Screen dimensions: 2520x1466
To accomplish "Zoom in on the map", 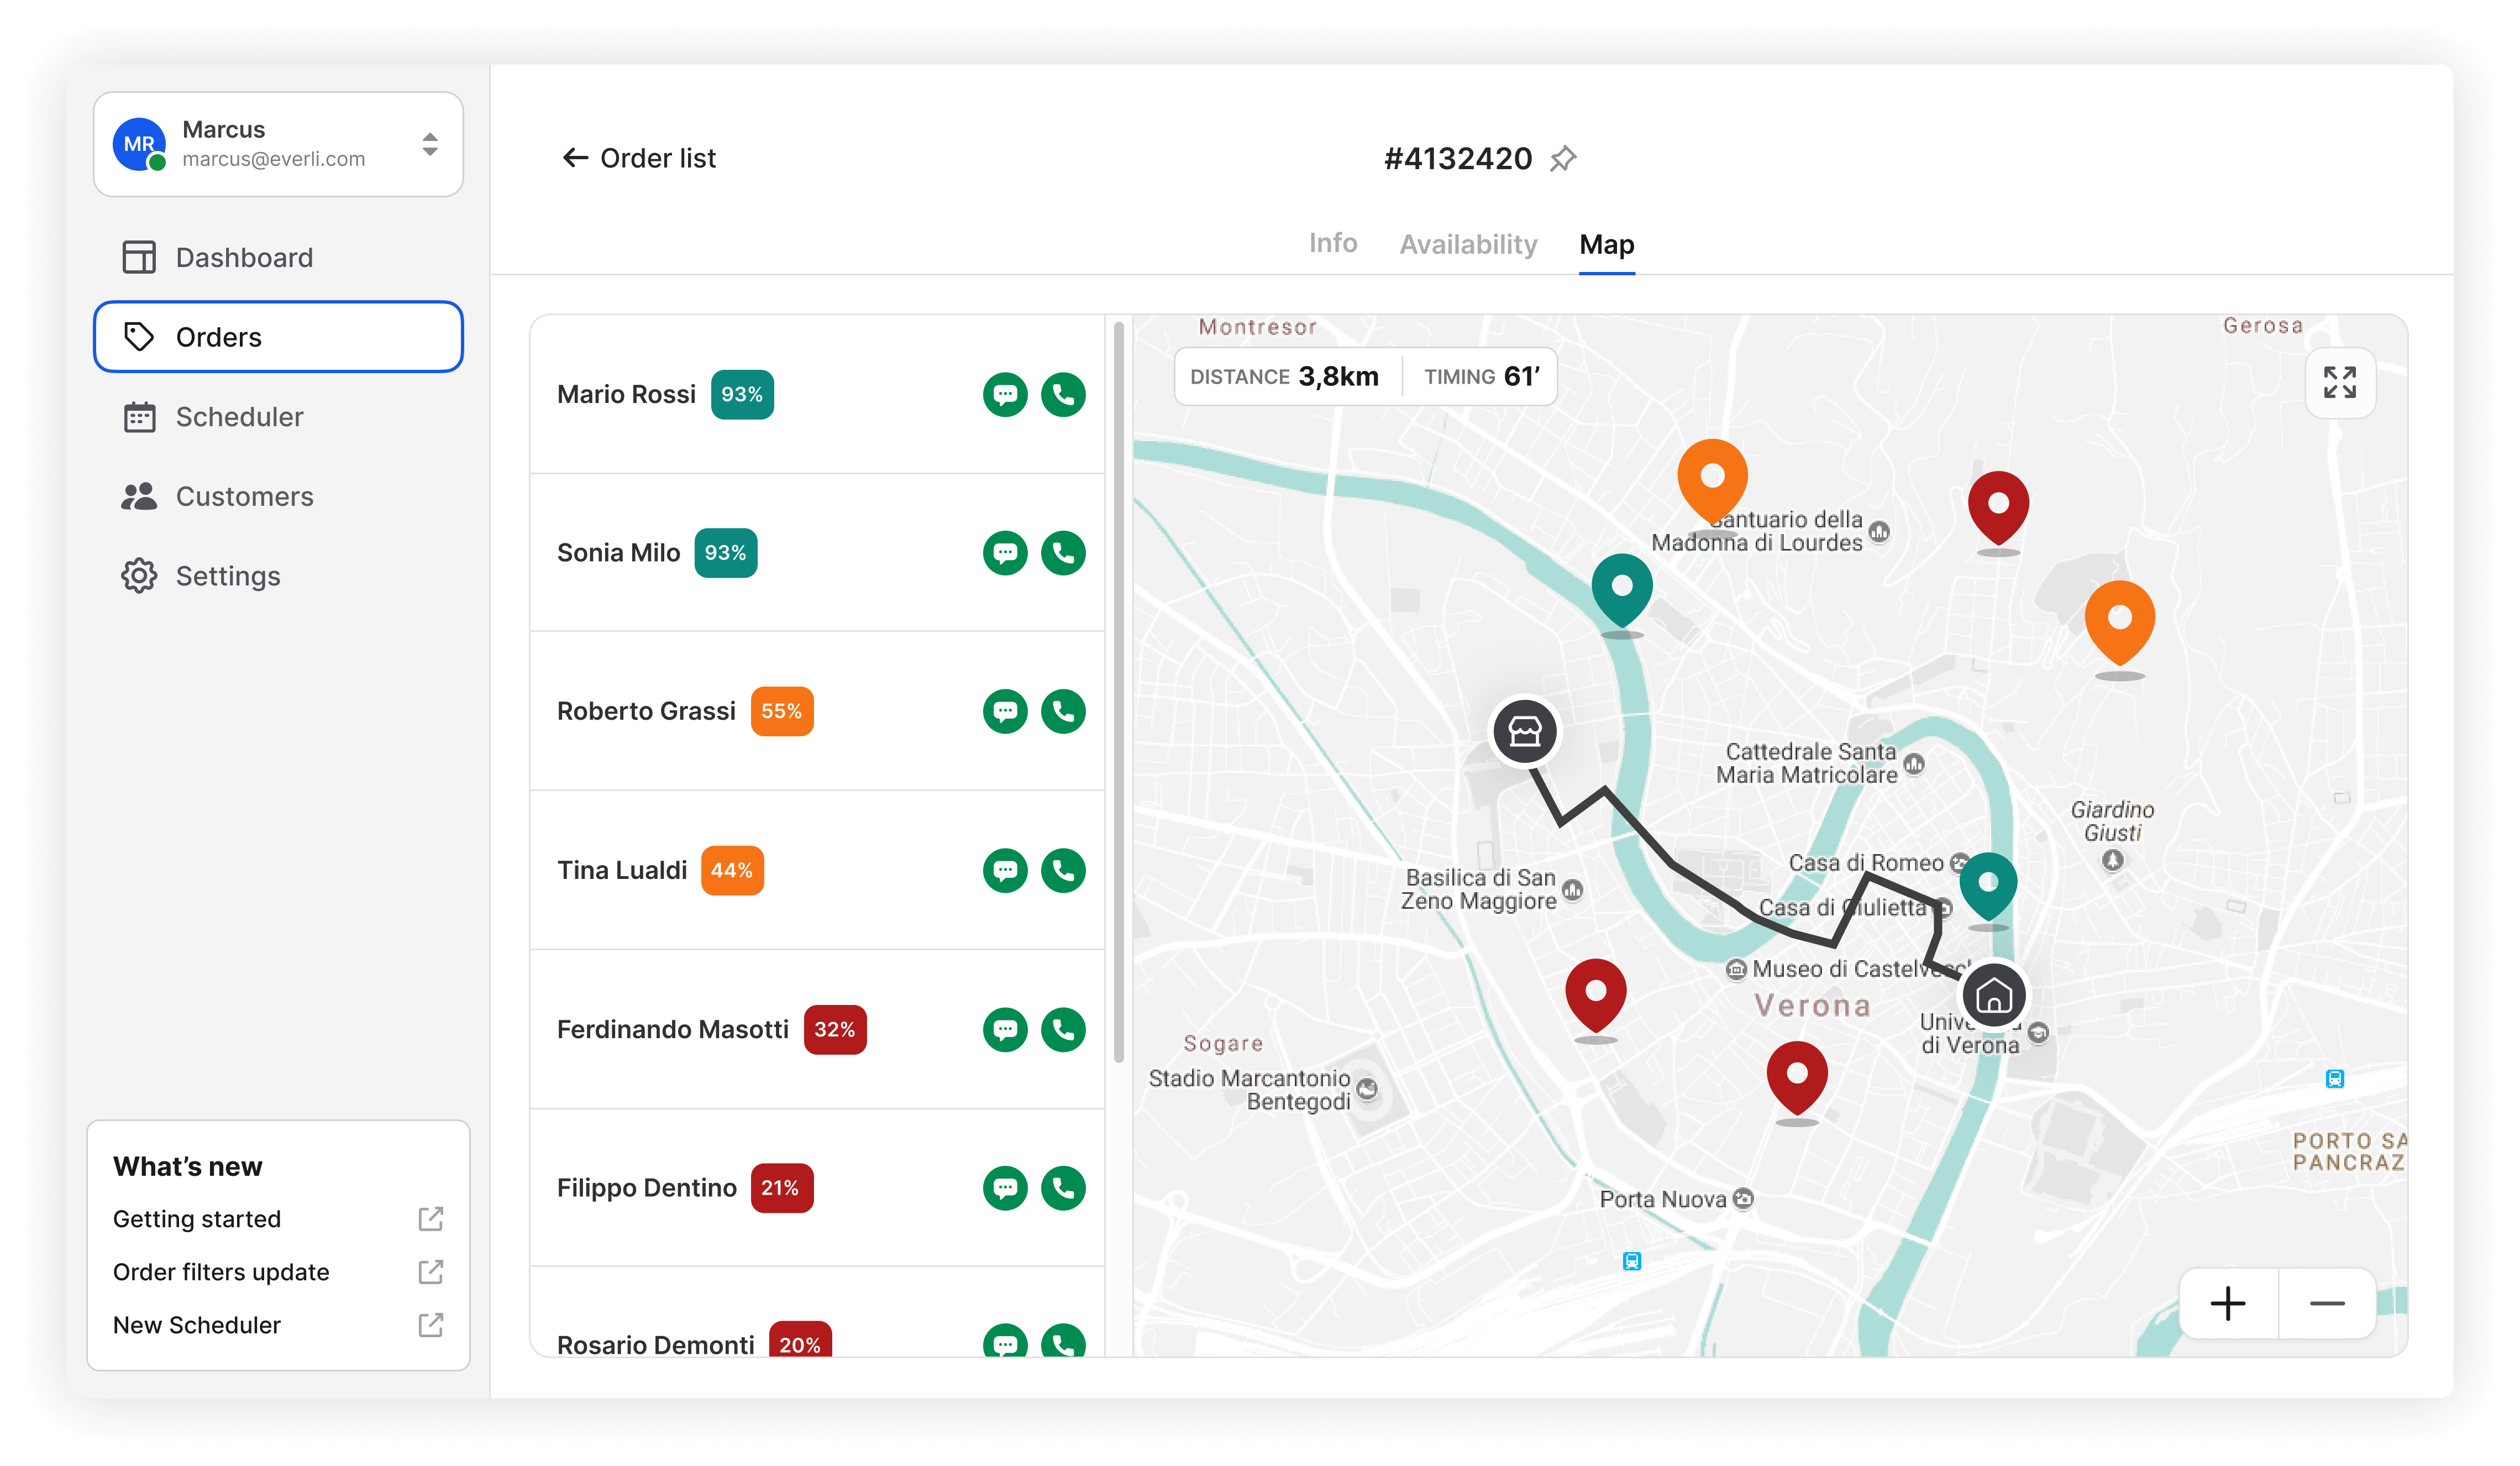I will (2228, 1303).
